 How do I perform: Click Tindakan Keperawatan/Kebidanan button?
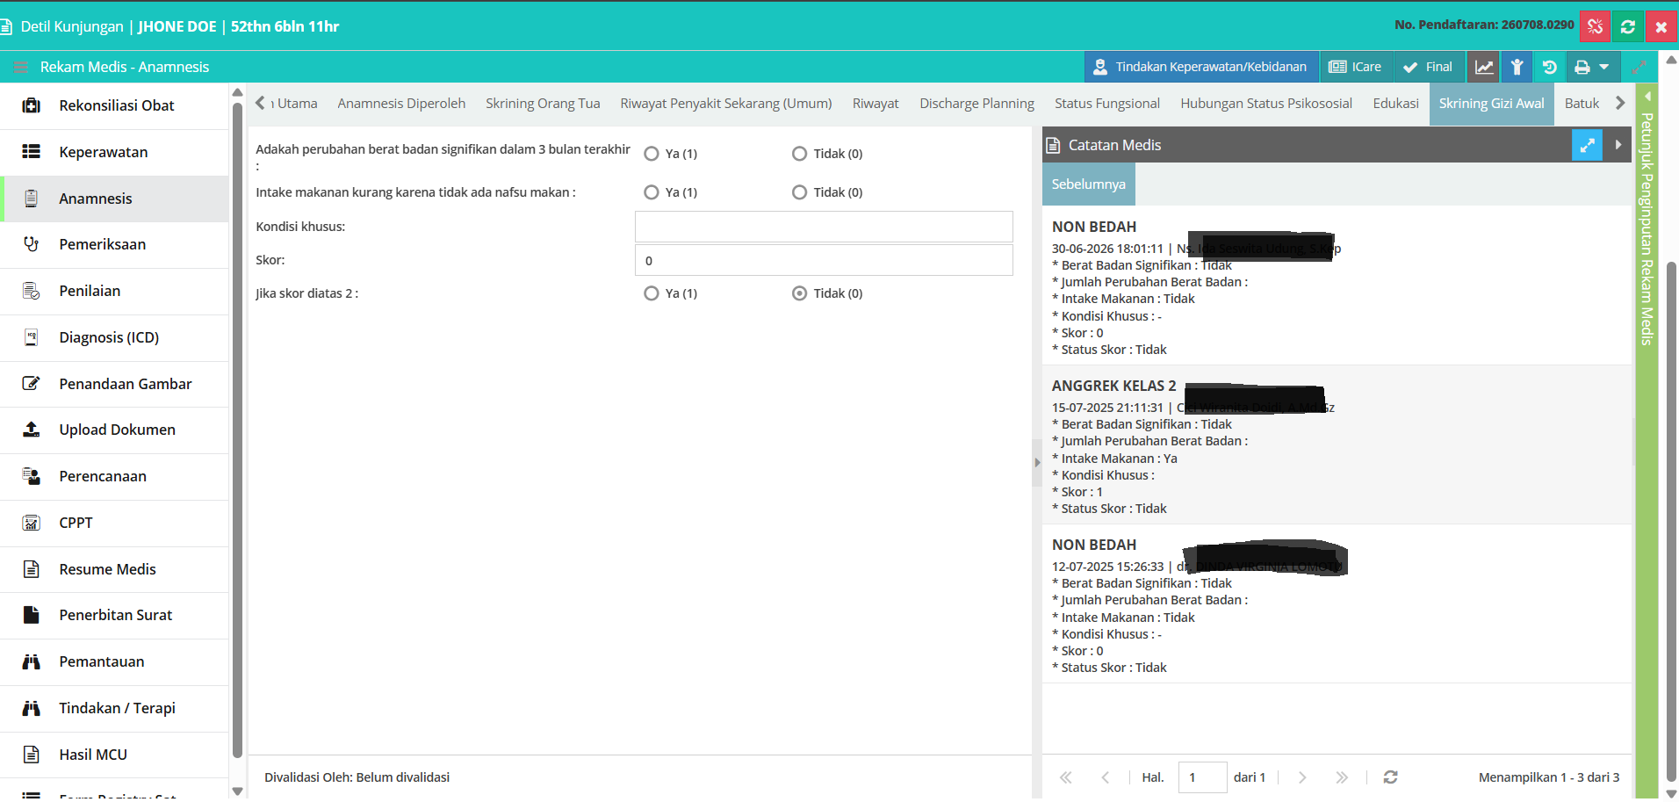[1201, 67]
